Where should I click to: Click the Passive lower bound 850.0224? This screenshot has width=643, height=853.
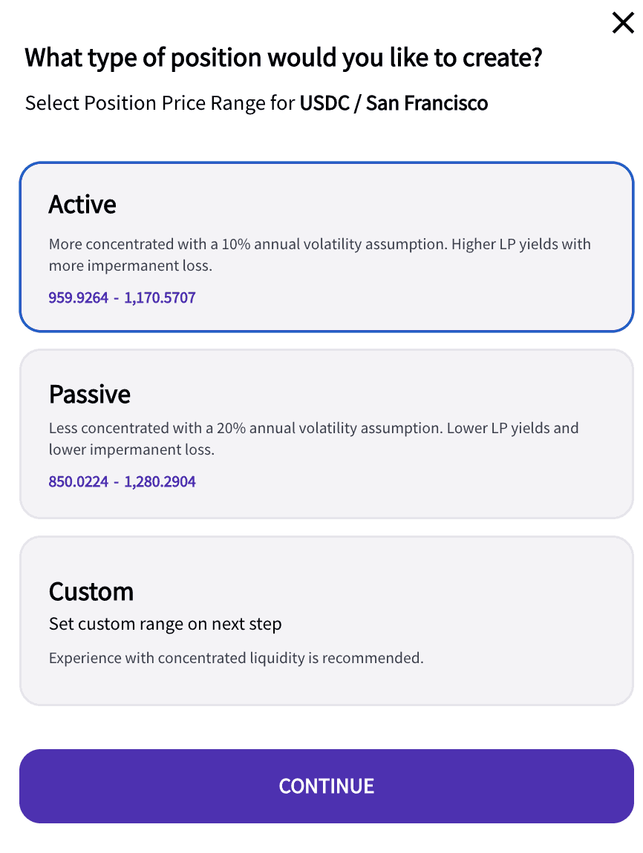click(x=78, y=482)
